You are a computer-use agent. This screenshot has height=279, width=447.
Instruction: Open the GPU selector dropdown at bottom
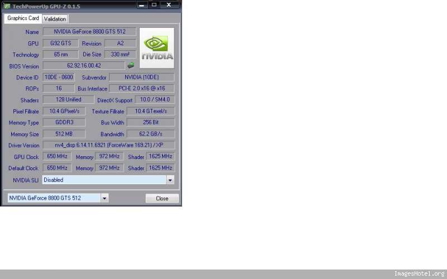(x=104, y=198)
